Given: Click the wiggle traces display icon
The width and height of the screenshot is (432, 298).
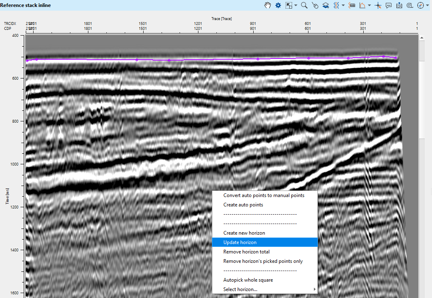Looking at the screenshot, I should click(x=336, y=5).
